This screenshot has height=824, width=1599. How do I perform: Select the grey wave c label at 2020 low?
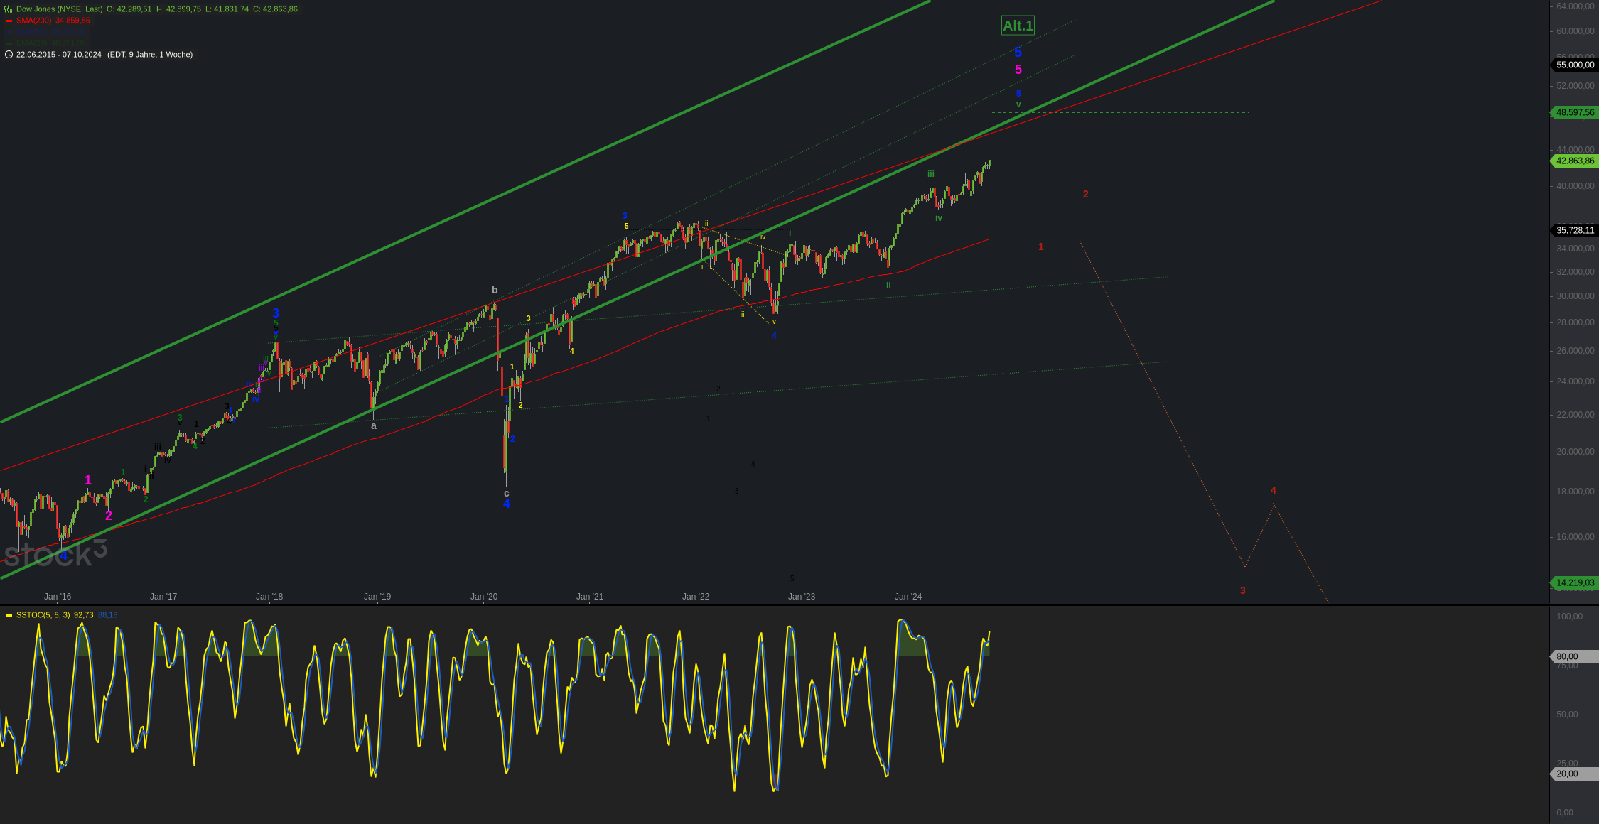(x=507, y=493)
